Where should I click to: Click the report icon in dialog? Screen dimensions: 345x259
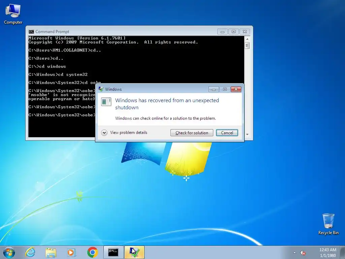tap(106, 102)
